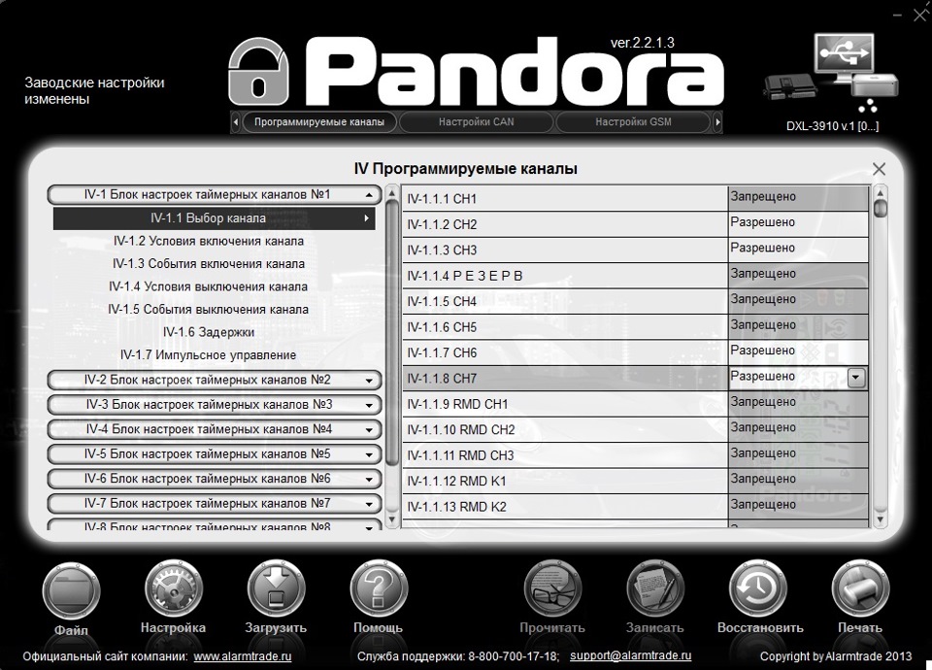Open the IV-1.1.8 CH7 value dropdown arrow

pyautogui.click(x=856, y=378)
